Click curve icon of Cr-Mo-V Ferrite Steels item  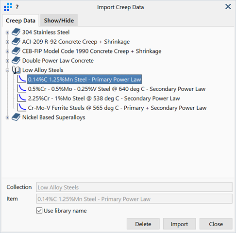point(22,108)
